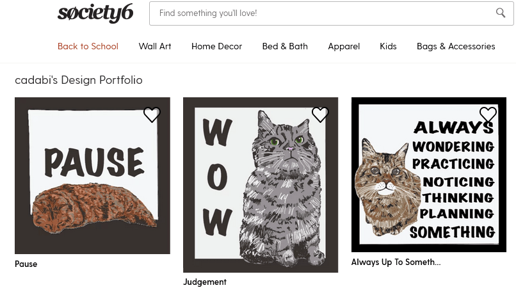Like the Always Up To Something design
Image resolution: width=516 pixels, height=297 pixels.
pyautogui.click(x=488, y=115)
